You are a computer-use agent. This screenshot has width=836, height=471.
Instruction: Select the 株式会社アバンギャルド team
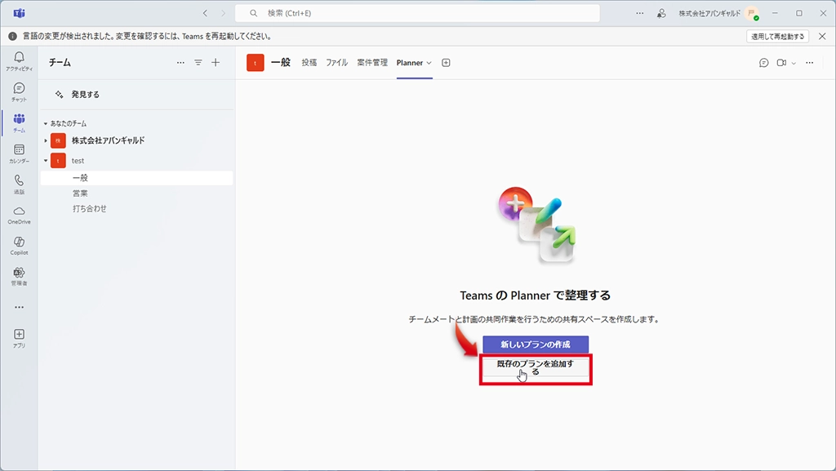[109, 140]
